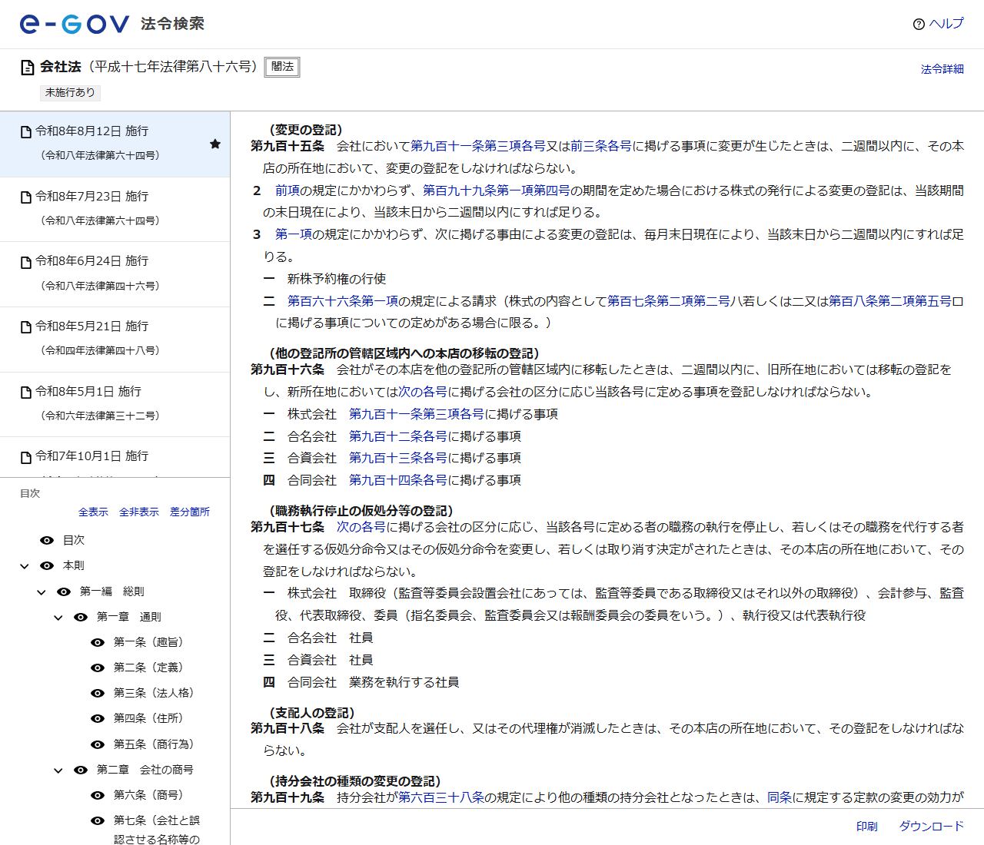Viewport: 984px width, 845px height.
Task: Select the 令和8年6月24日 施行 version
Action: (x=115, y=274)
